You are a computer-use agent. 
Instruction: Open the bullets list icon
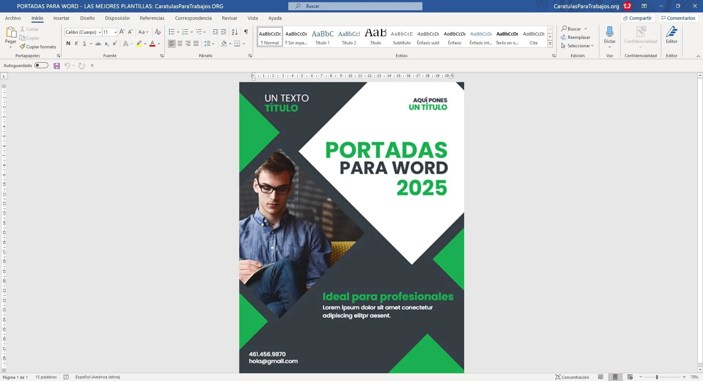[x=171, y=32]
